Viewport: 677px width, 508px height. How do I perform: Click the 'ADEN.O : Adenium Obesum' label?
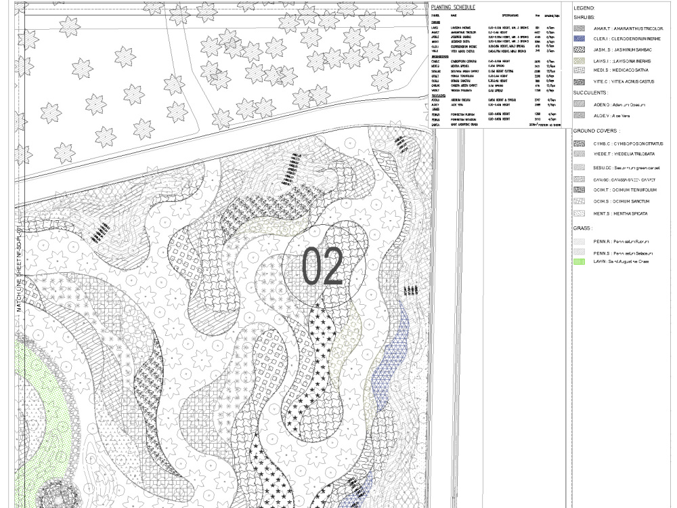click(619, 105)
